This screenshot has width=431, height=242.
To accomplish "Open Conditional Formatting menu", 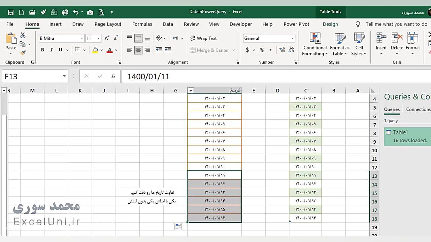I will tap(315, 45).
